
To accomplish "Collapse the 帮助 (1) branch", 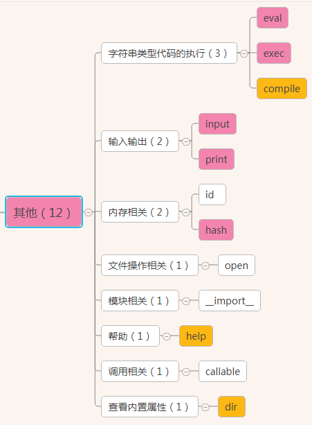I will pos(167,336).
